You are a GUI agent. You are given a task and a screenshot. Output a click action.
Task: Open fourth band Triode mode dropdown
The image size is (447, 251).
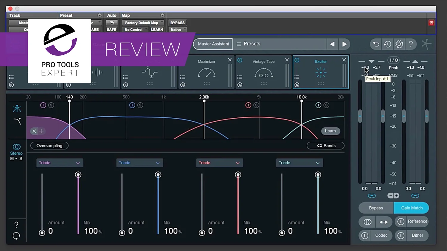click(x=299, y=163)
